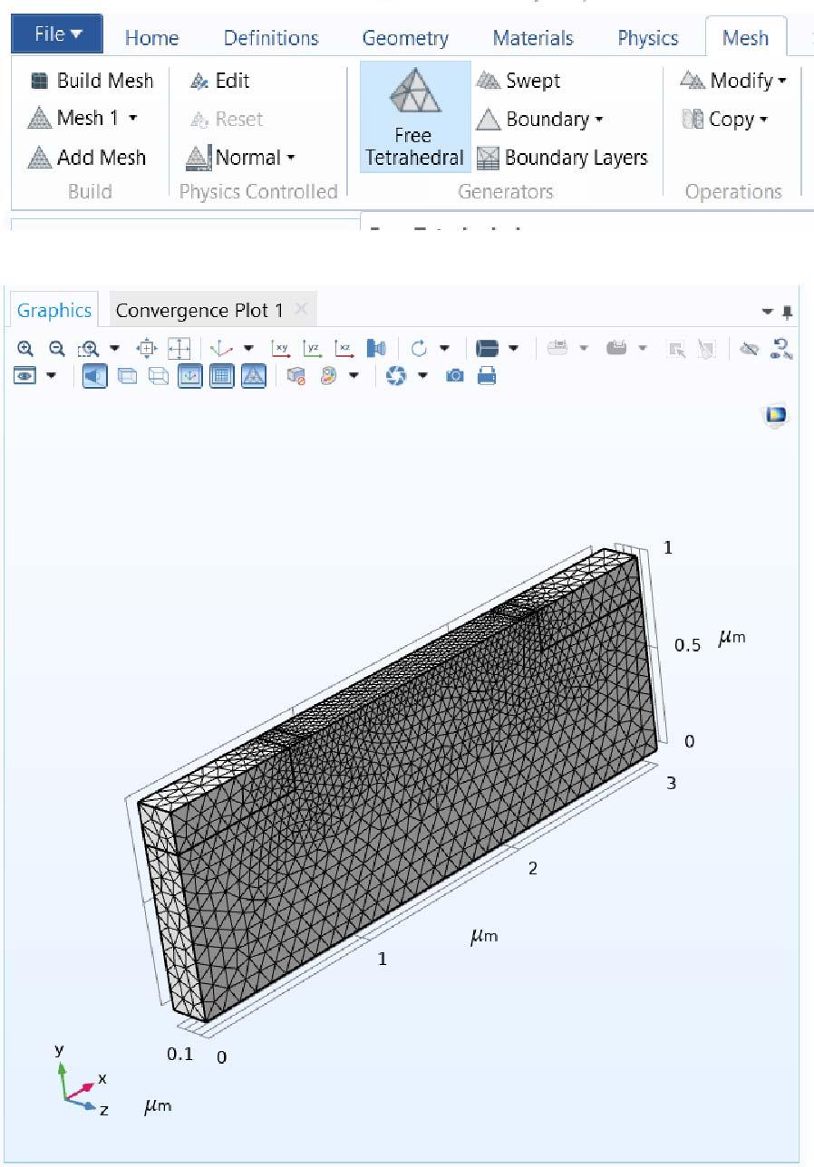Open the Graphics window options arrow
This screenshot has width=814, height=1167.
tap(769, 312)
